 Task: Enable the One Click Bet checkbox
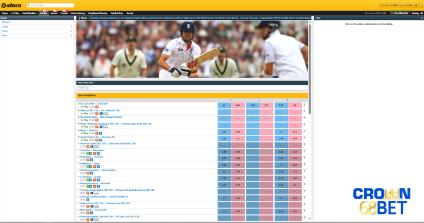coord(392,13)
